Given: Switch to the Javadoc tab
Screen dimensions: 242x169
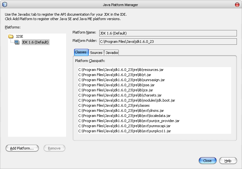Looking at the screenshot, I should pos(112,53).
